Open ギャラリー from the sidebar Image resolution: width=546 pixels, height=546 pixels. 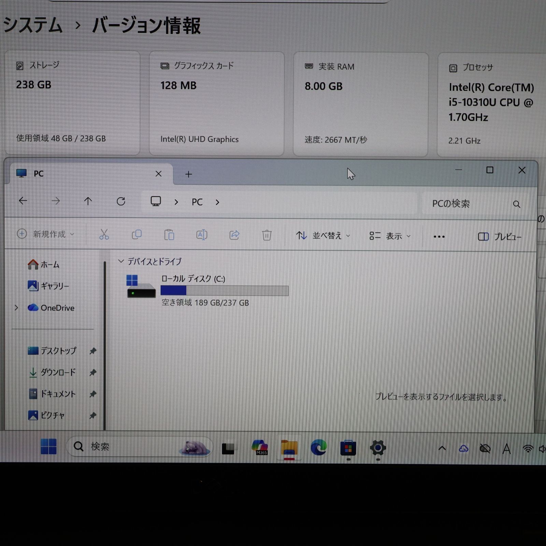pyautogui.click(x=55, y=286)
